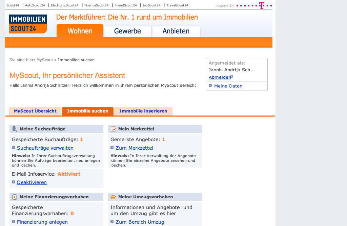This screenshot has height=226, width=347.
Task: Click the heading MyScout, Ihr persönlicher Assistent
Action: (x=67, y=75)
